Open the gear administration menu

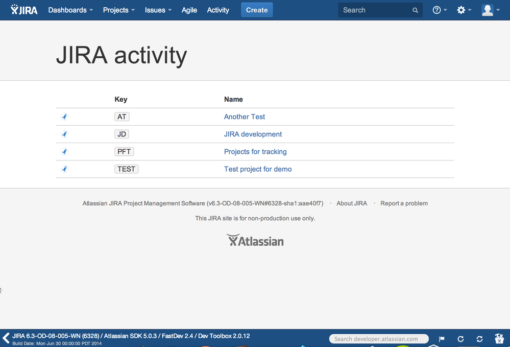tap(464, 10)
